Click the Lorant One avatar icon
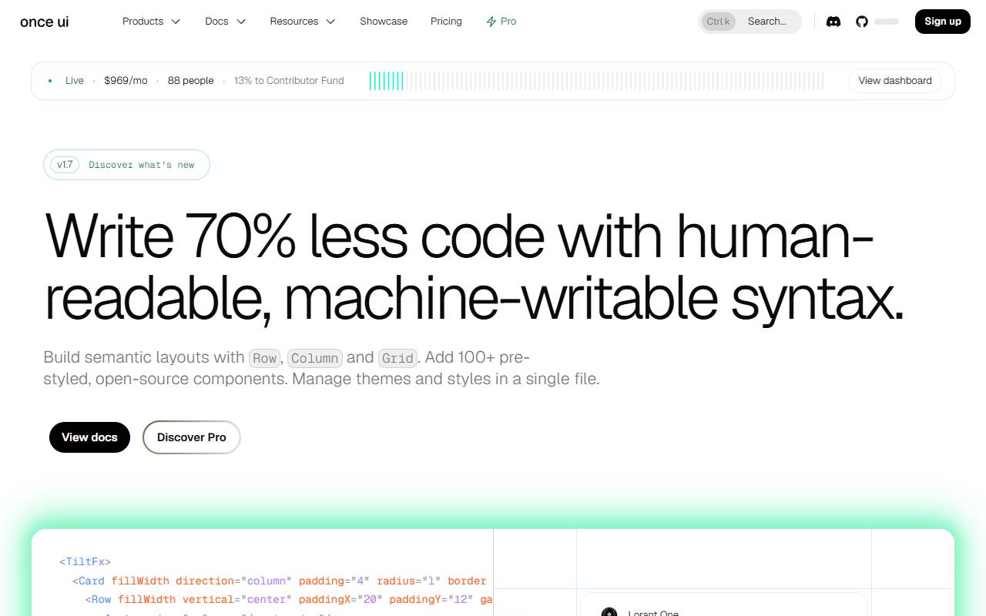The width and height of the screenshot is (986, 616). tap(609, 612)
